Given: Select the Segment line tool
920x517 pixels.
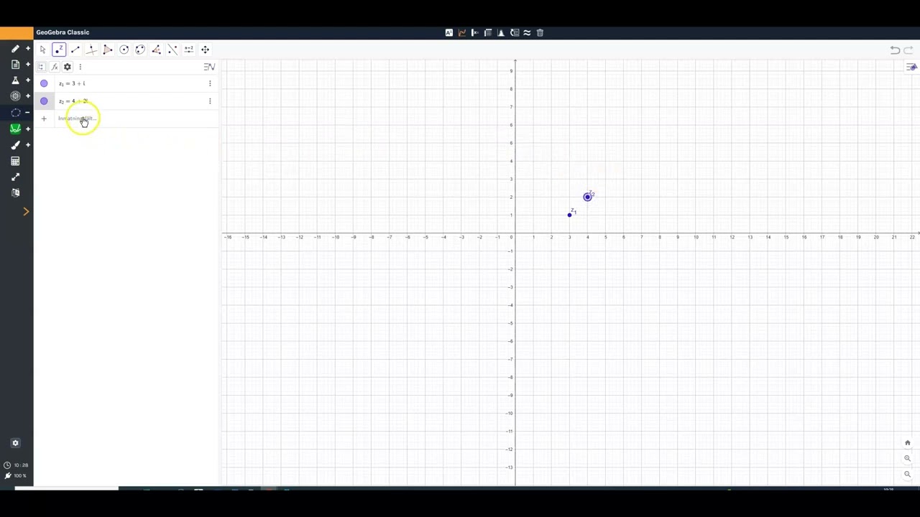Looking at the screenshot, I should click(x=75, y=50).
